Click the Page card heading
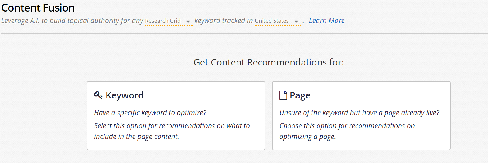 (300, 95)
